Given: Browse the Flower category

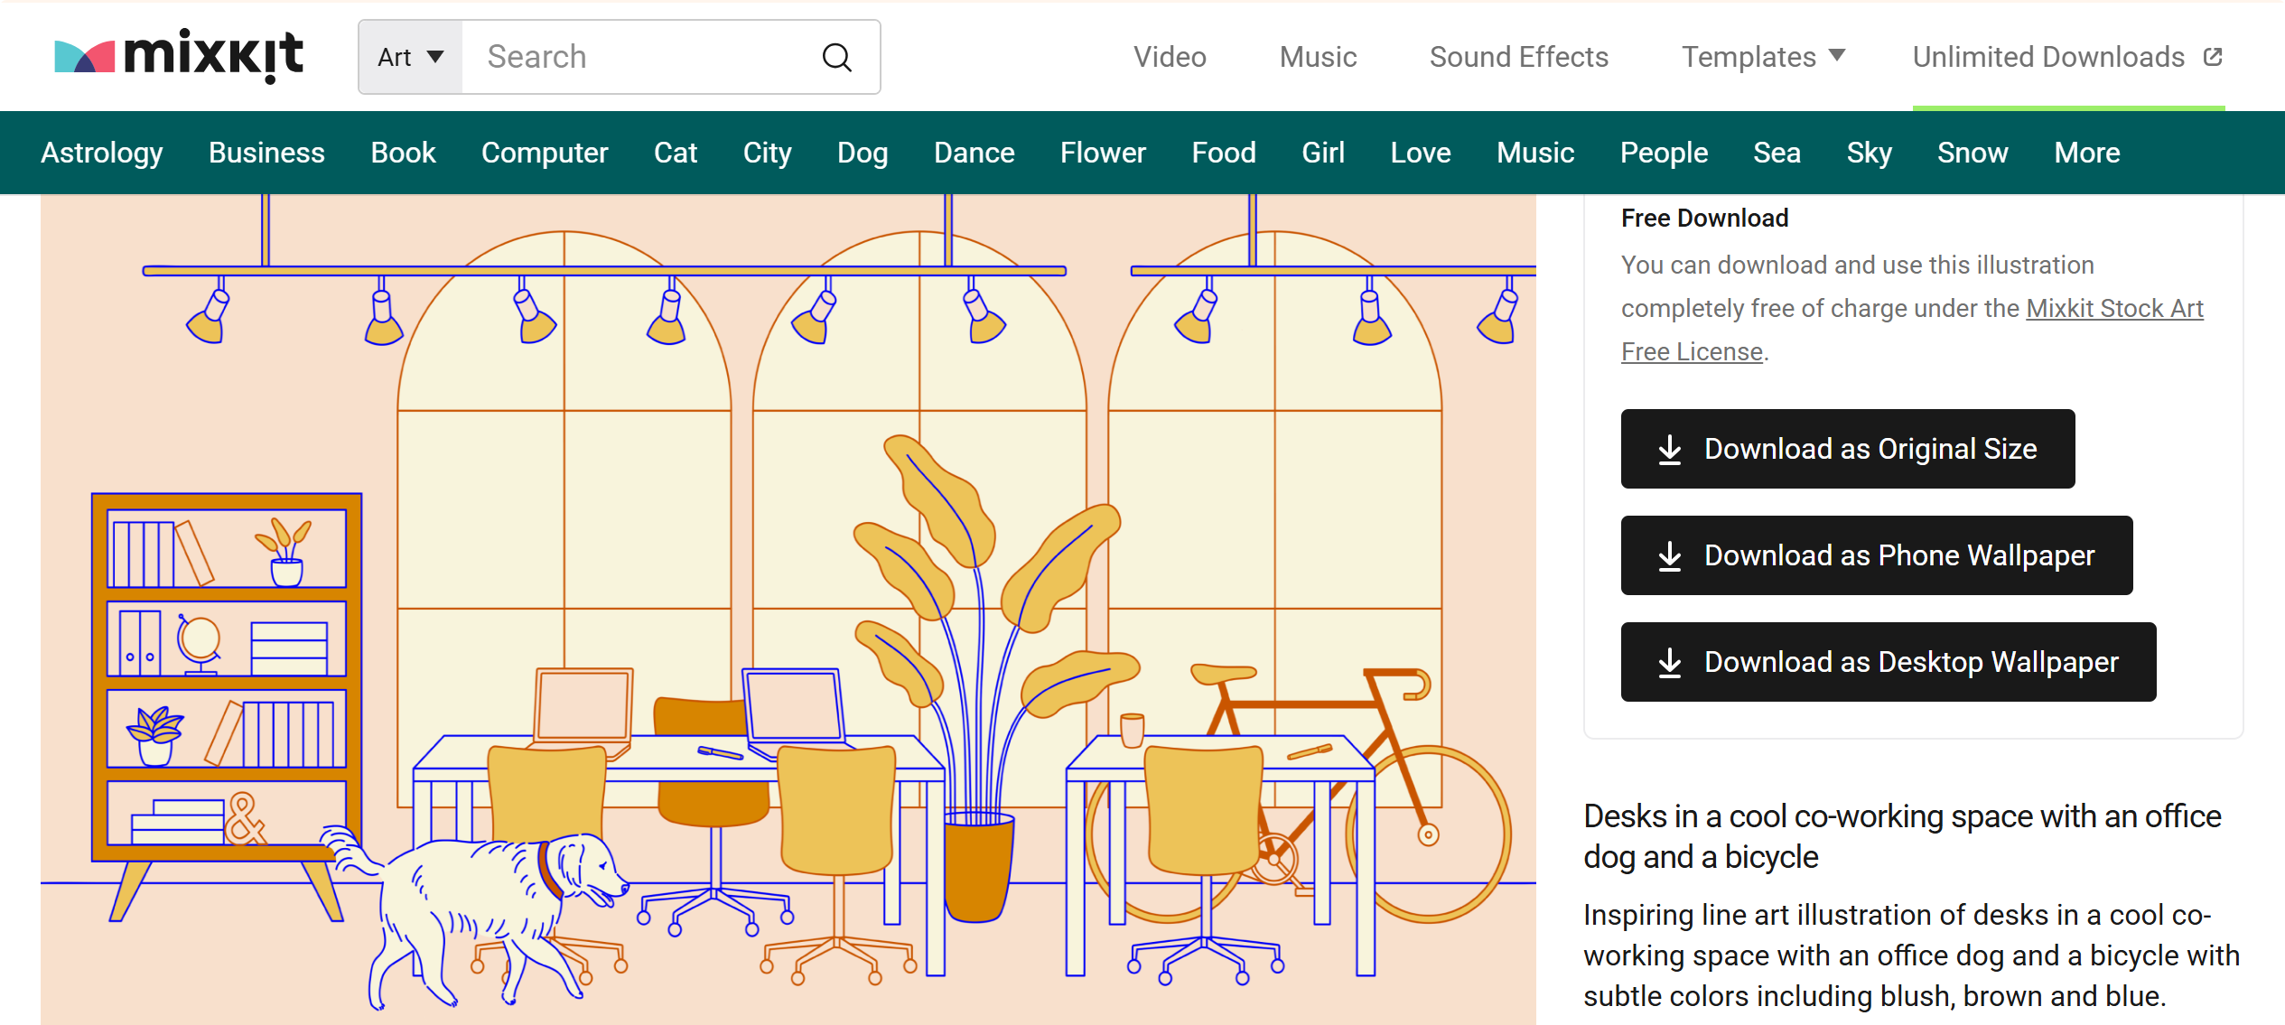Looking at the screenshot, I should click(x=1102, y=153).
